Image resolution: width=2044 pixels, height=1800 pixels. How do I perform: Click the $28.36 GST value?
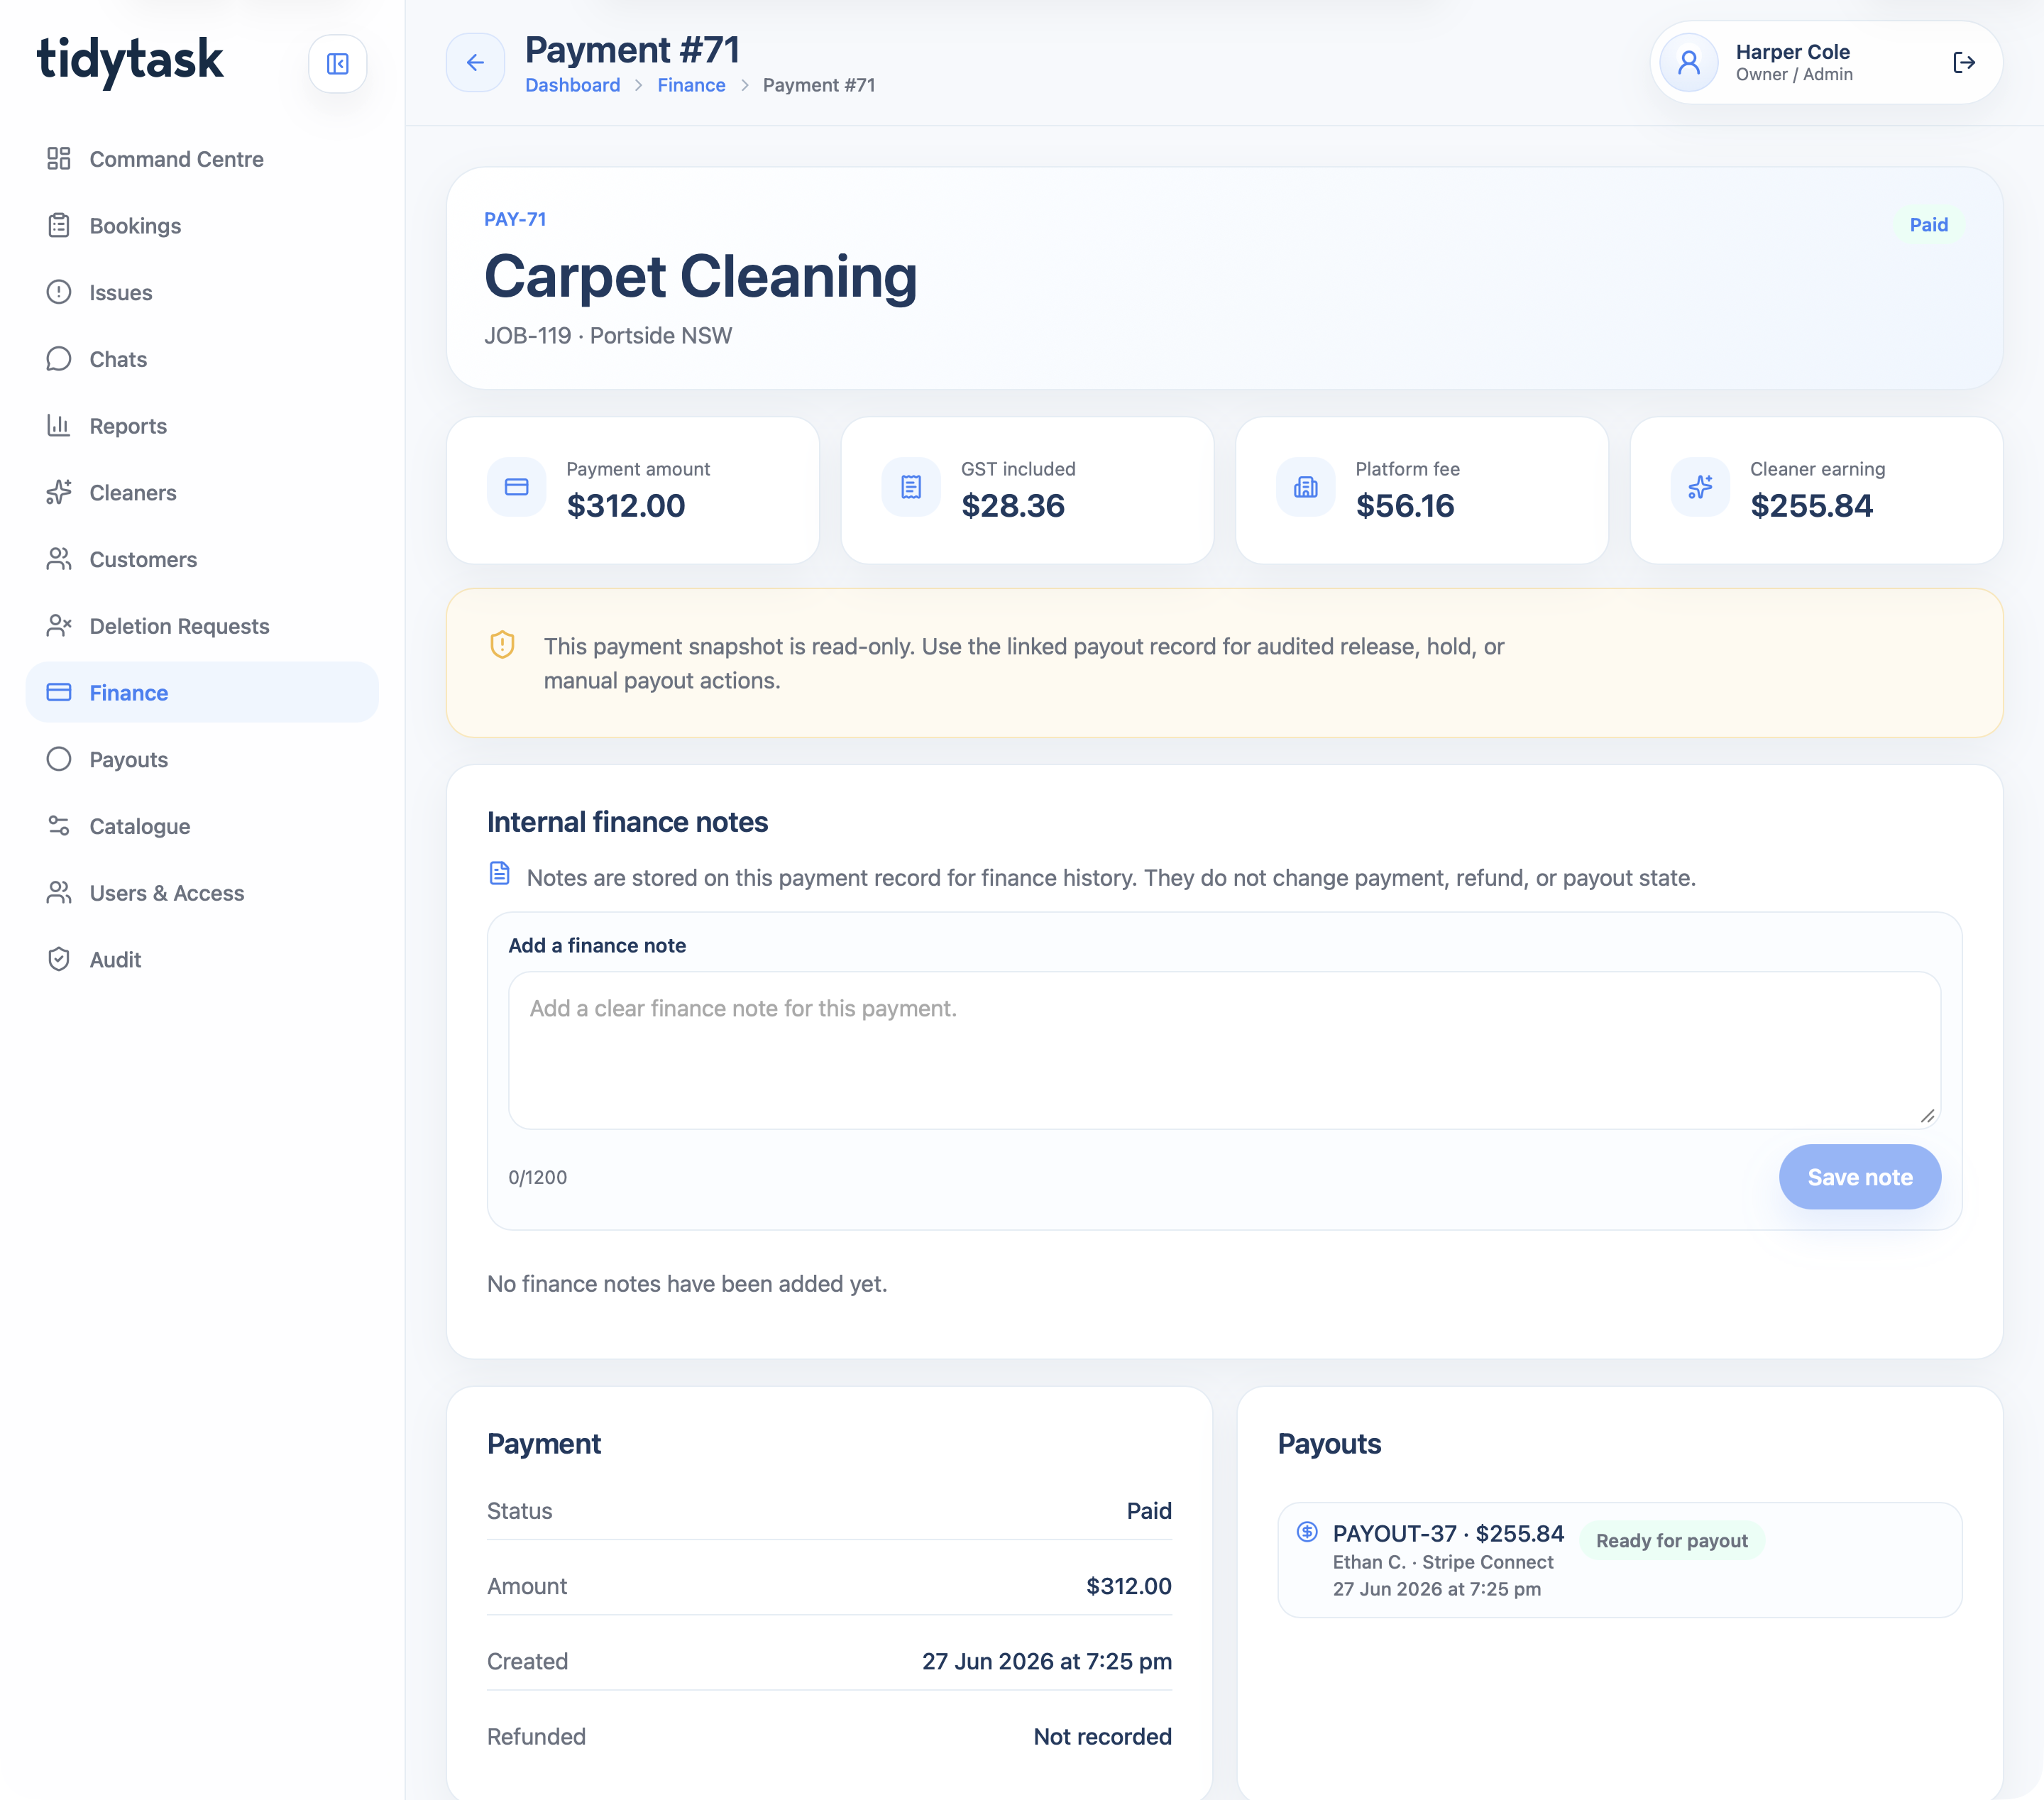pyautogui.click(x=1012, y=505)
